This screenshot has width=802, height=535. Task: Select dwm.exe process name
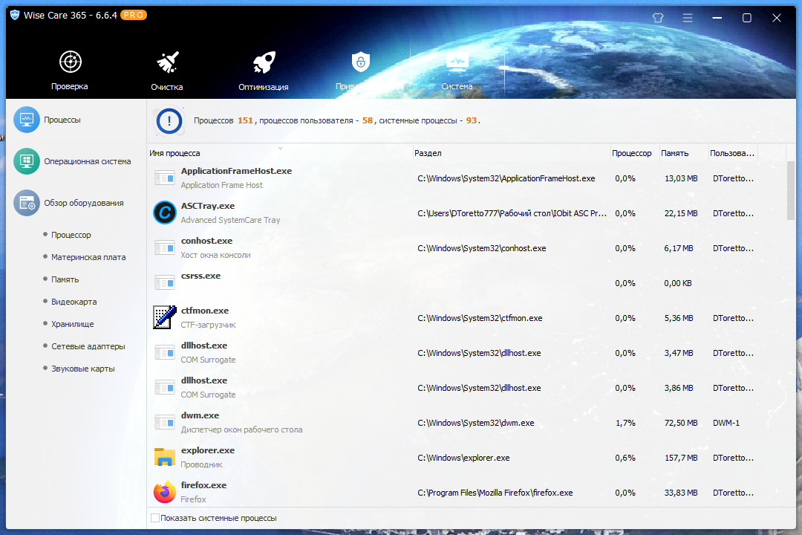coord(200,415)
